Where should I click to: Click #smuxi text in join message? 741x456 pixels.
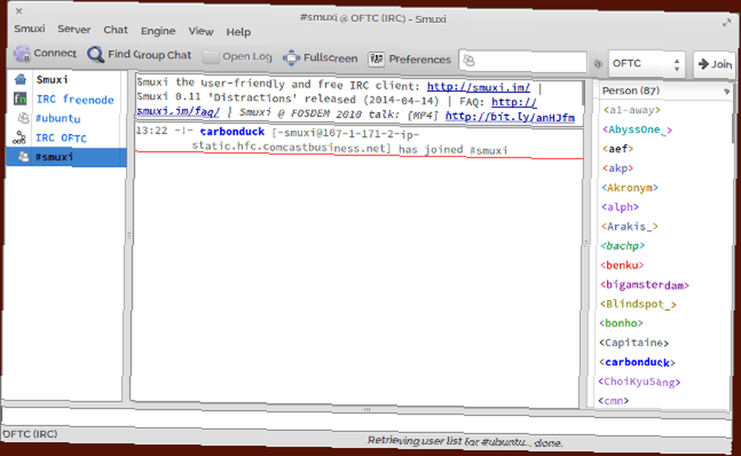coord(488,151)
